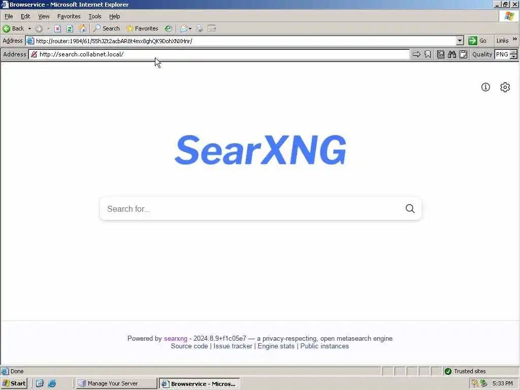This screenshot has width=520, height=390.
Task: Click the Browservice bookmark icon
Action: click(428, 54)
